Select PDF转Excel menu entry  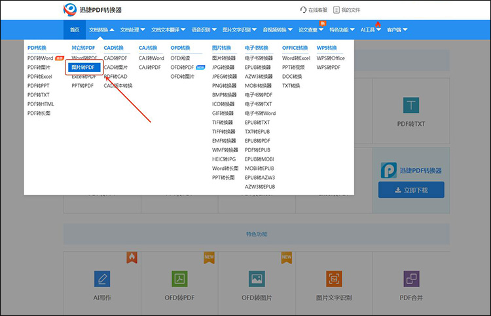click(x=39, y=77)
